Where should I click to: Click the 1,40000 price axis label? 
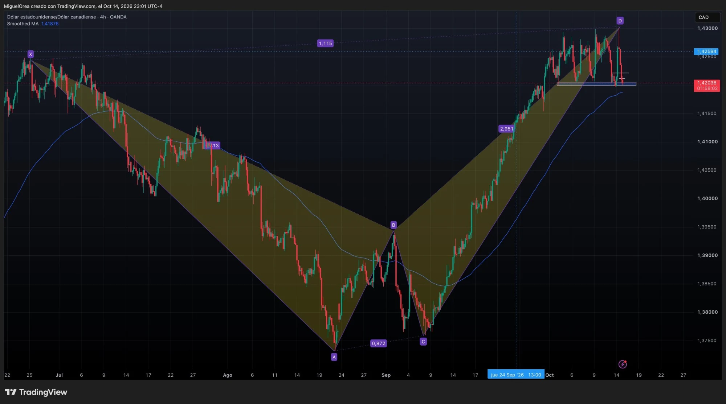[x=707, y=198]
